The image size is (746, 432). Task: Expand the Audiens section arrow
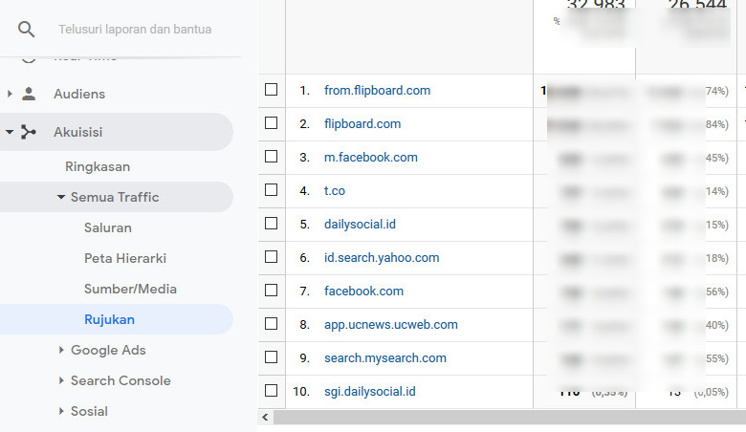(x=10, y=94)
